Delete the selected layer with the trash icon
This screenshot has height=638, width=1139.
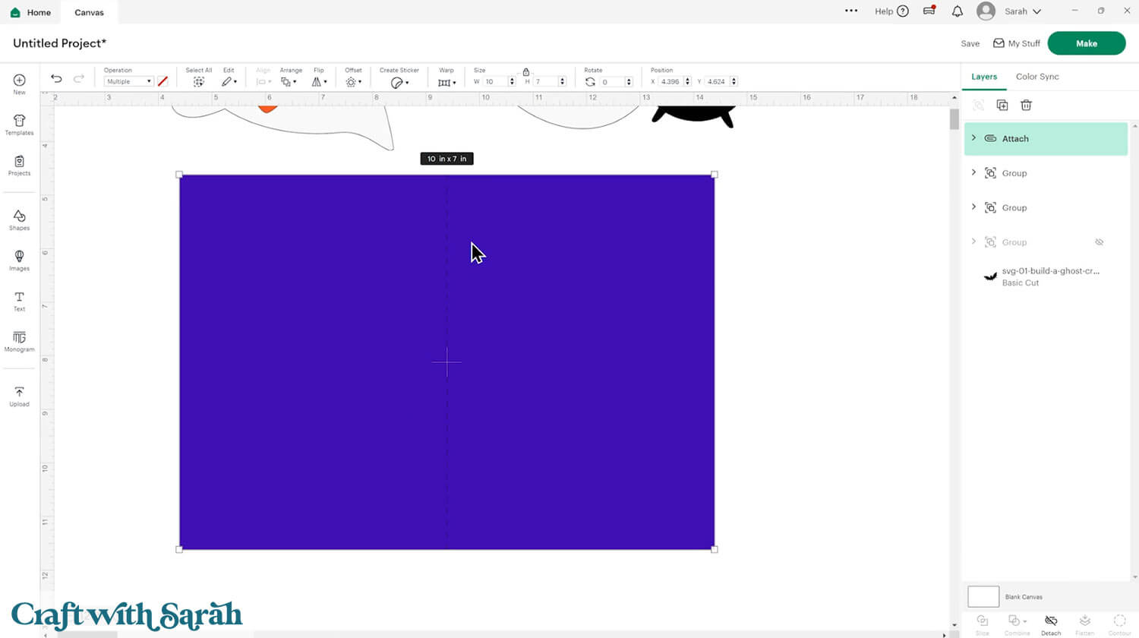point(1026,106)
